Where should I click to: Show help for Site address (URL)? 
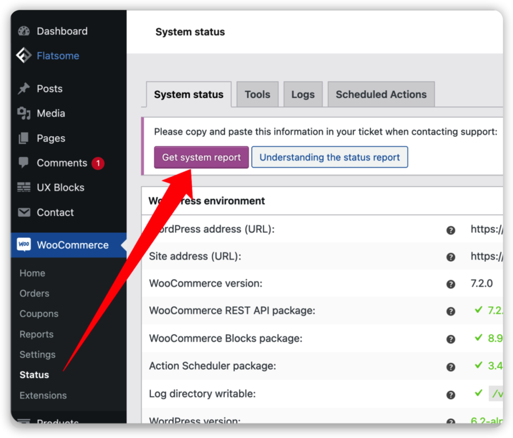tap(451, 257)
